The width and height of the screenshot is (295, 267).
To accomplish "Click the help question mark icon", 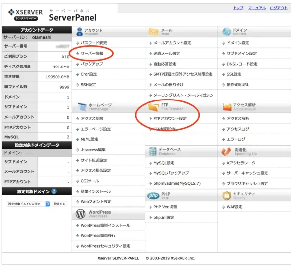I will (x=54, y=191).
